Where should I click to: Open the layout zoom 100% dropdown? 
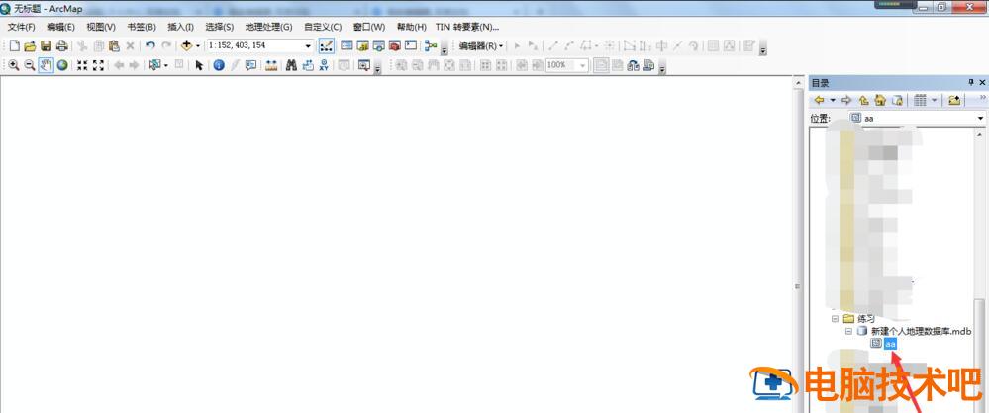583,65
